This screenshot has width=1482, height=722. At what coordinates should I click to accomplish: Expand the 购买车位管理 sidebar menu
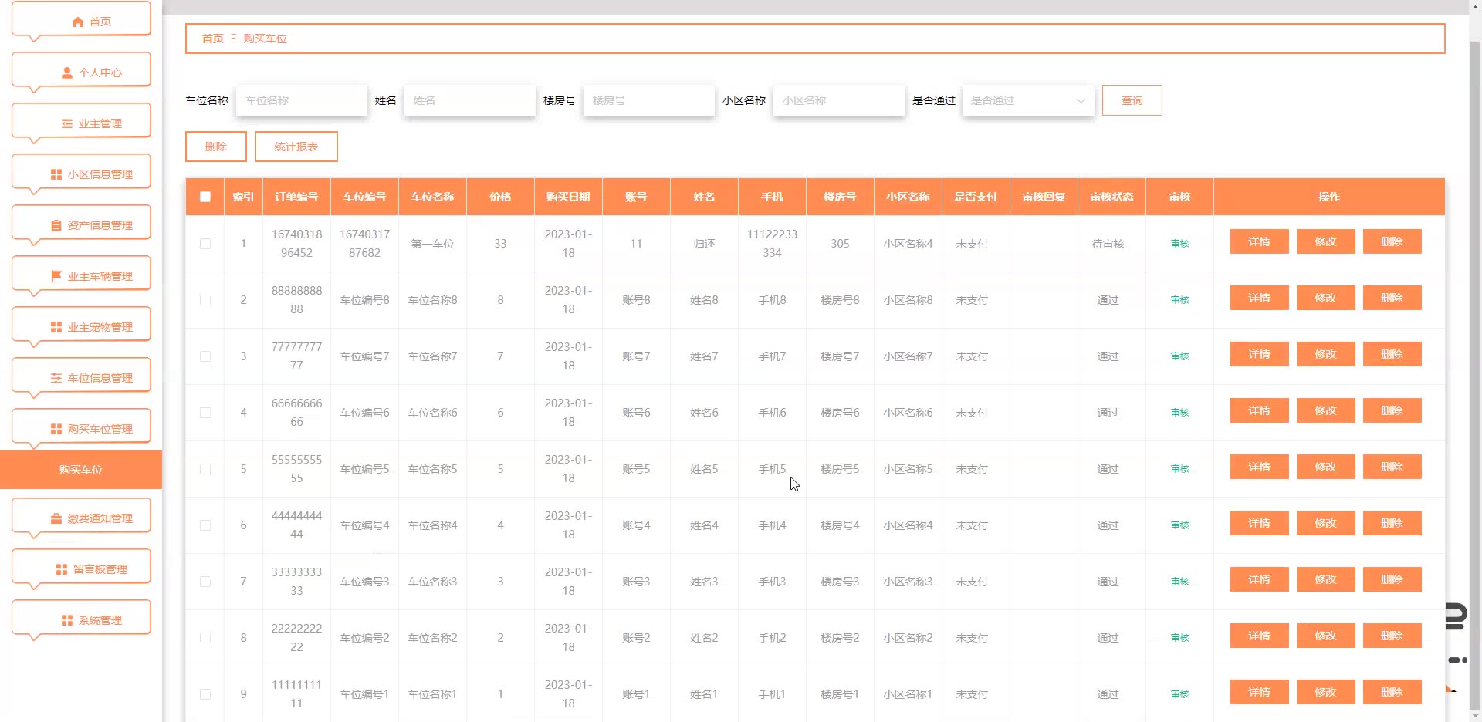(x=81, y=429)
